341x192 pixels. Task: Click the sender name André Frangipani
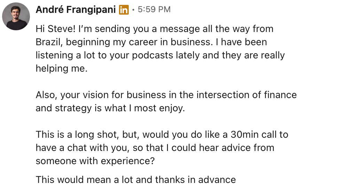click(76, 10)
